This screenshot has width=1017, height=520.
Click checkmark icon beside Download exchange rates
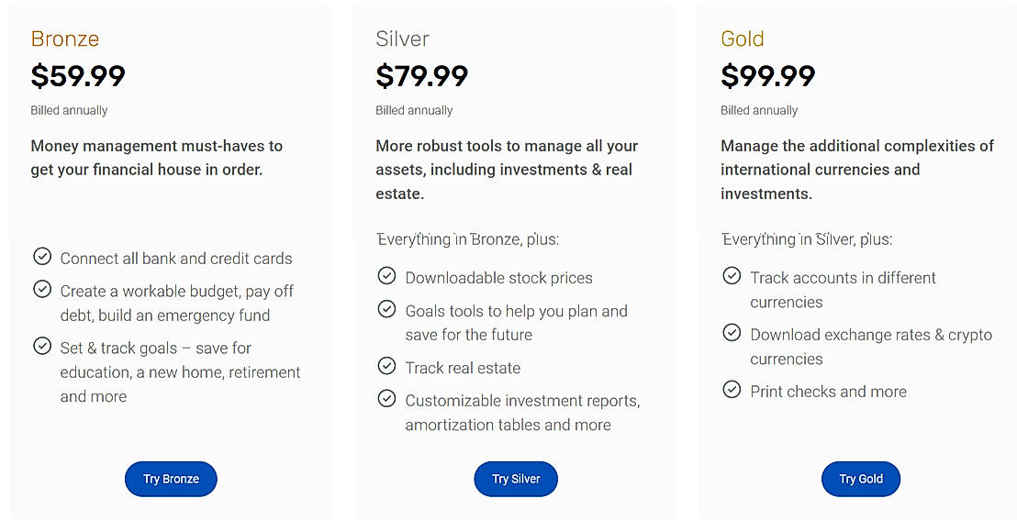(732, 333)
